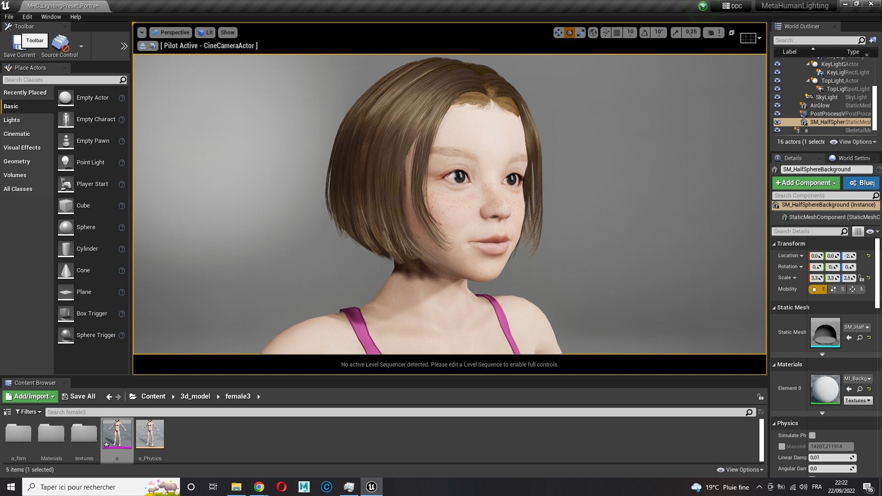Launch the Unreal Engine taskbar icon
Viewport: 882px width, 496px height.
point(371,487)
